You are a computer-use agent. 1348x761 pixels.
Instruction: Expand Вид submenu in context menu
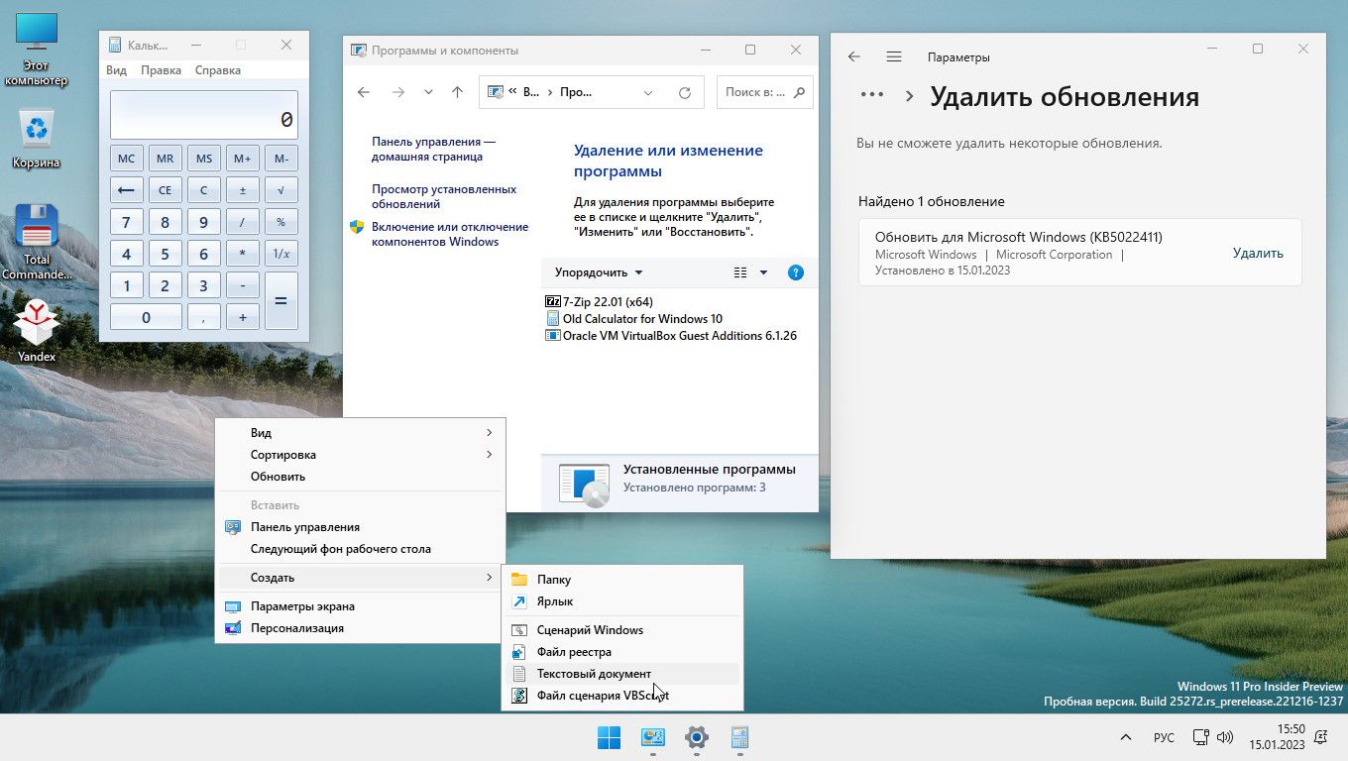tap(361, 433)
